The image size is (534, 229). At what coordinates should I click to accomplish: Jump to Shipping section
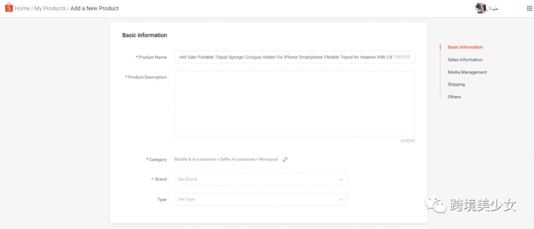tap(456, 84)
